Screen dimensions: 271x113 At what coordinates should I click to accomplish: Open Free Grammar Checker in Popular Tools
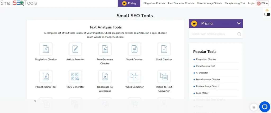click(x=208, y=80)
